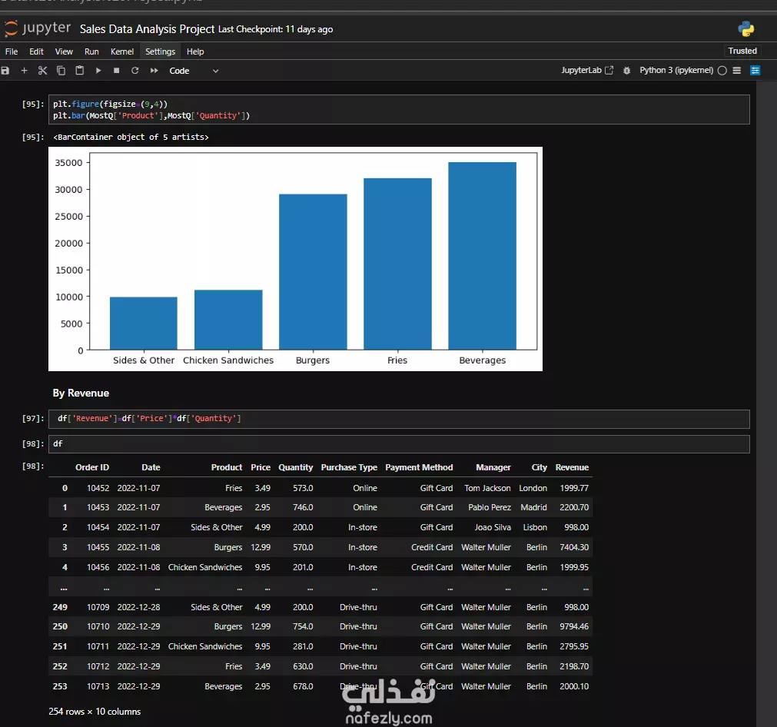Open notebook in JupyterLab
Viewport: 777px width, 727px height.
[587, 71]
